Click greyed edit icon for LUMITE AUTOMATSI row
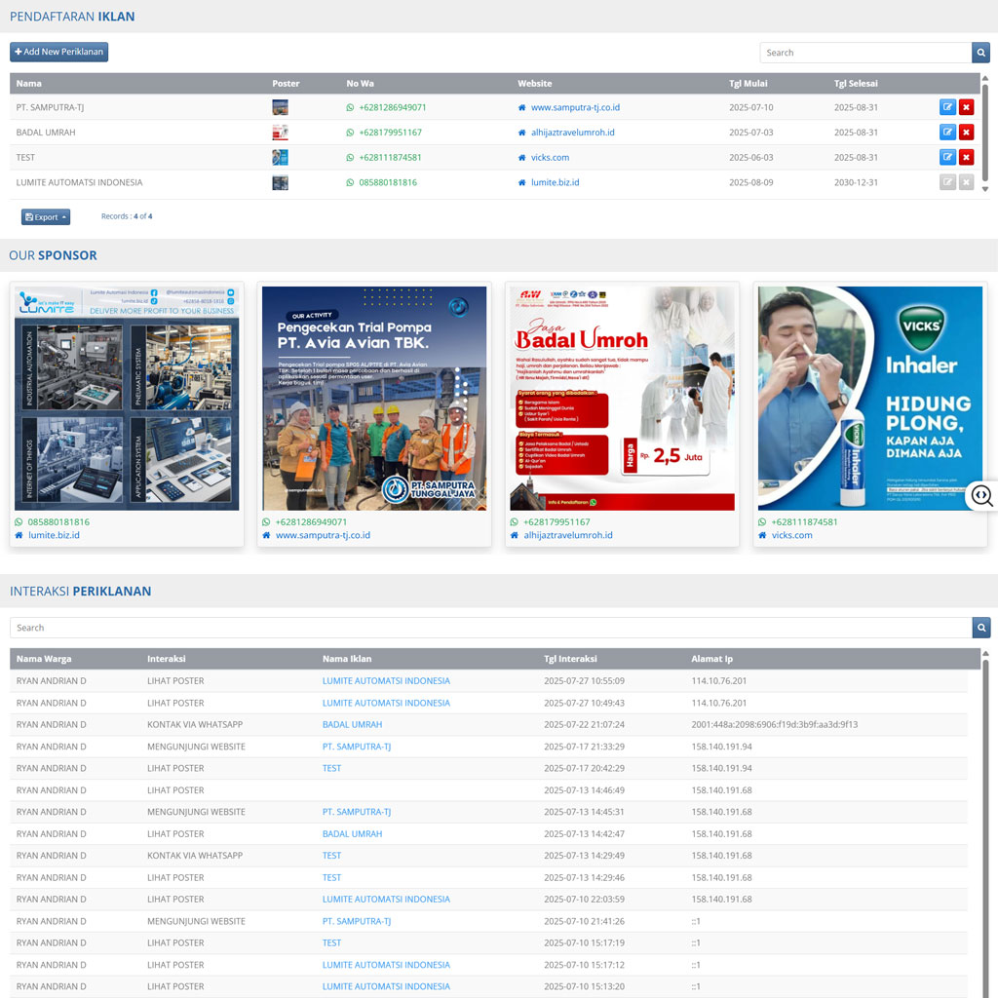The height and width of the screenshot is (998, 998). (947, 182)
